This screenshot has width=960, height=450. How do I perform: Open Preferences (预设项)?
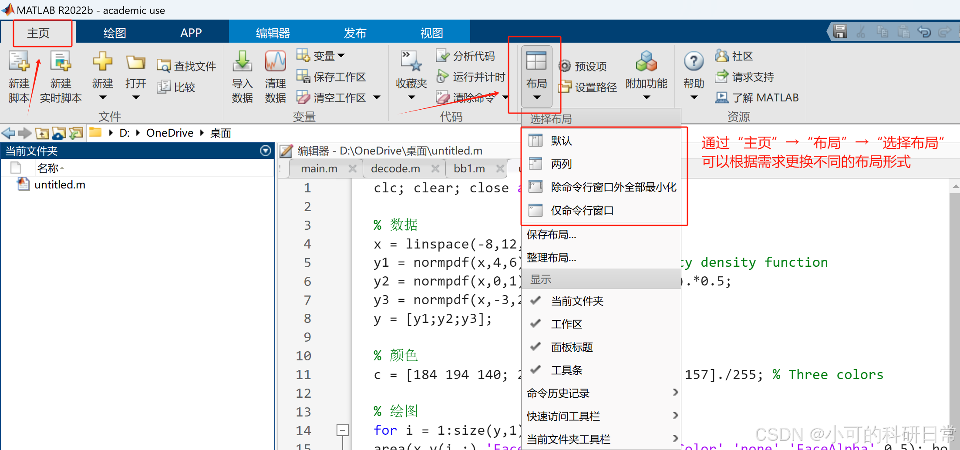[x=583, y=66]
